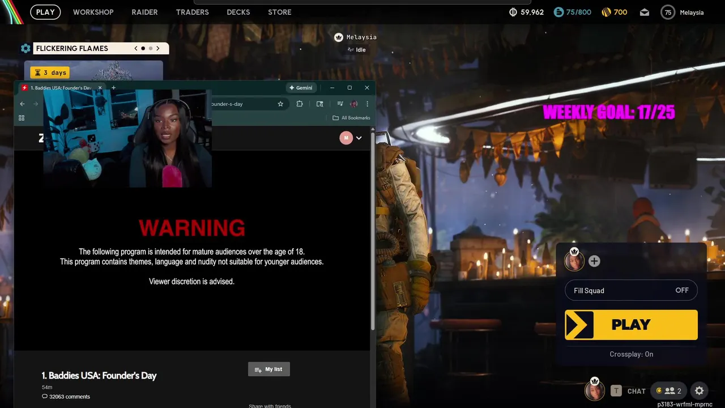Screen dimensions: 725x408
Task: Open the STORE tab
Action: 279,12
